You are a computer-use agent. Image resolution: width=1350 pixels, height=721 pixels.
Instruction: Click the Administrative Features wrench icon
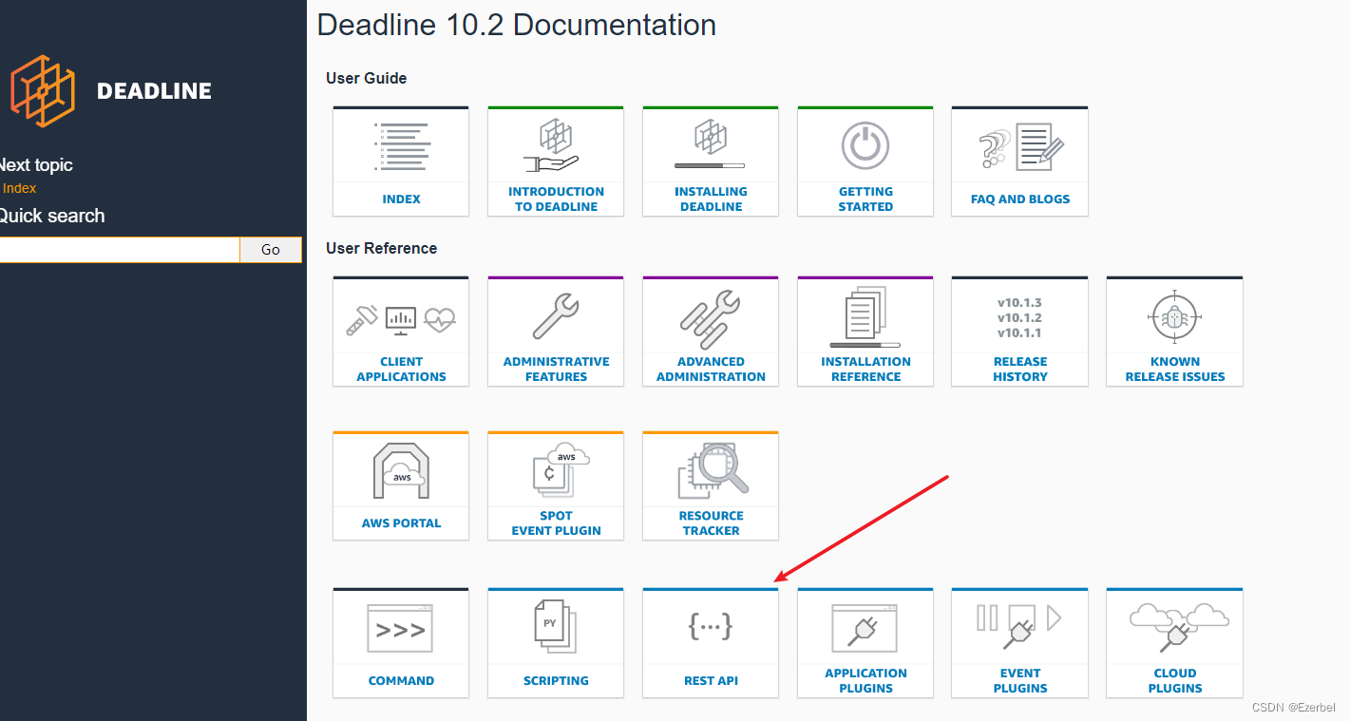(x=556, y=315)
